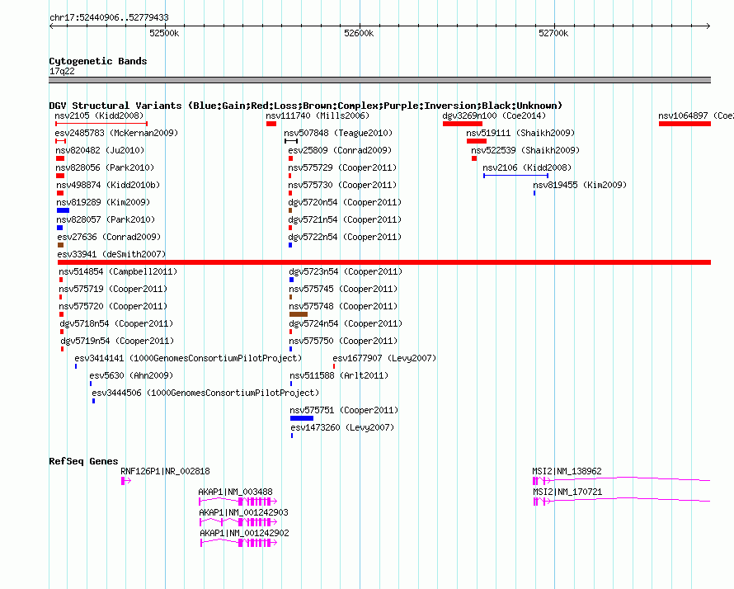Select esv25809 (Conrad2009) label
This screenshot has width=734, height=589.
tap(340, 150)
